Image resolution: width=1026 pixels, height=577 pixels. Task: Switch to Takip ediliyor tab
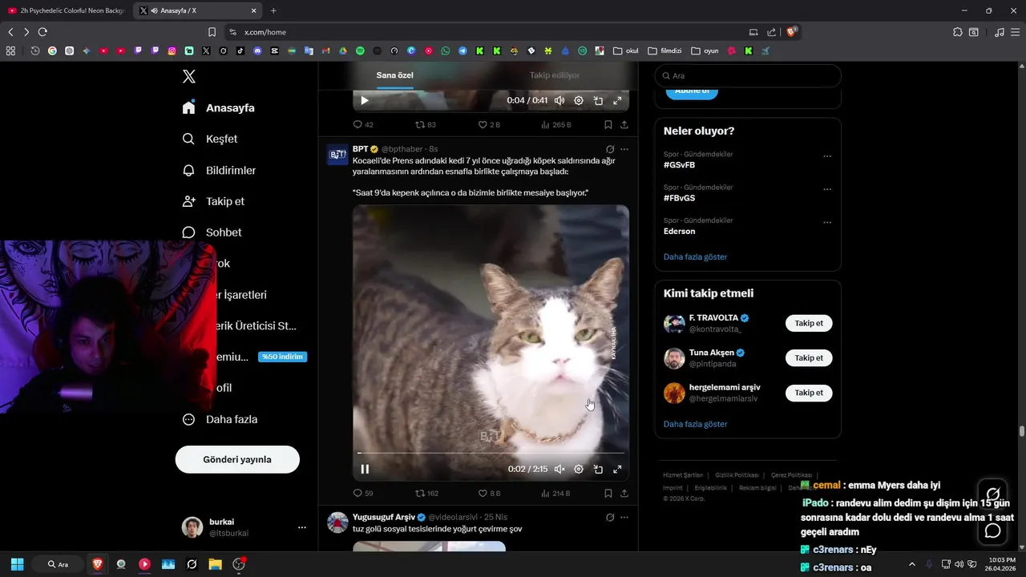(x=555, y=75)
